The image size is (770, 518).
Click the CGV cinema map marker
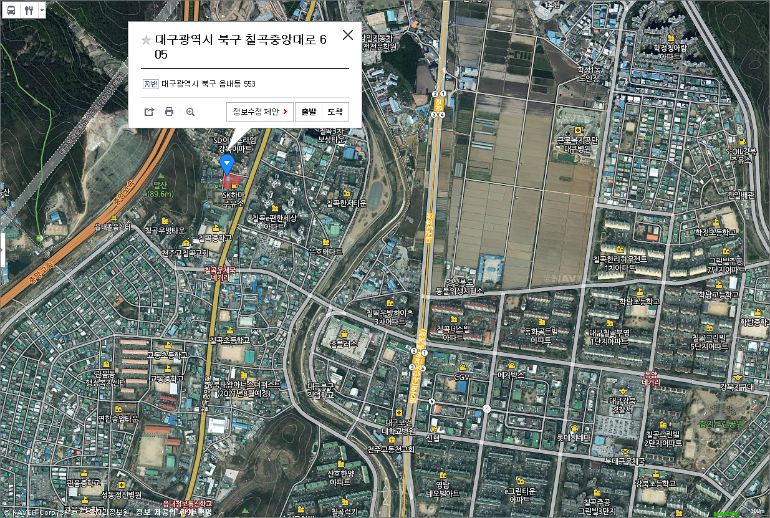tap(462, 368)
